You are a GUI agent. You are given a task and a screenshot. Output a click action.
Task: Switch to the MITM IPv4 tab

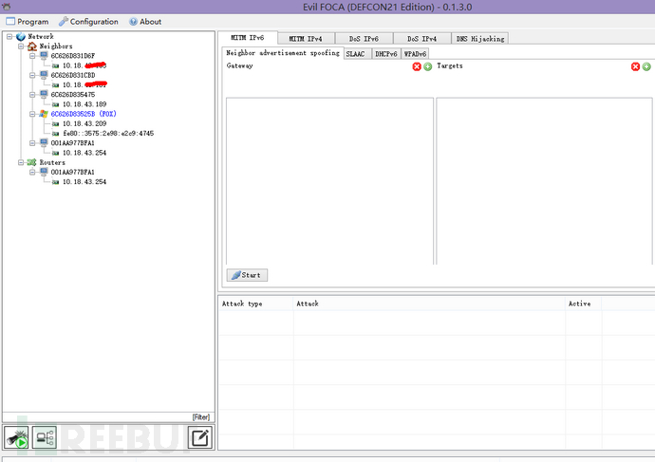(x=306, y=38)
